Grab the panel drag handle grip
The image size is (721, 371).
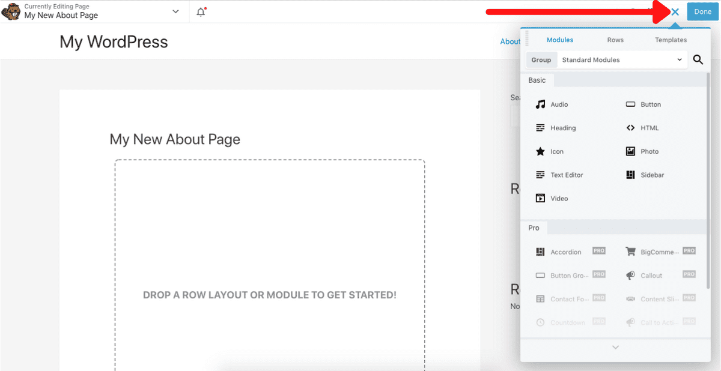[x=527, y=38]
